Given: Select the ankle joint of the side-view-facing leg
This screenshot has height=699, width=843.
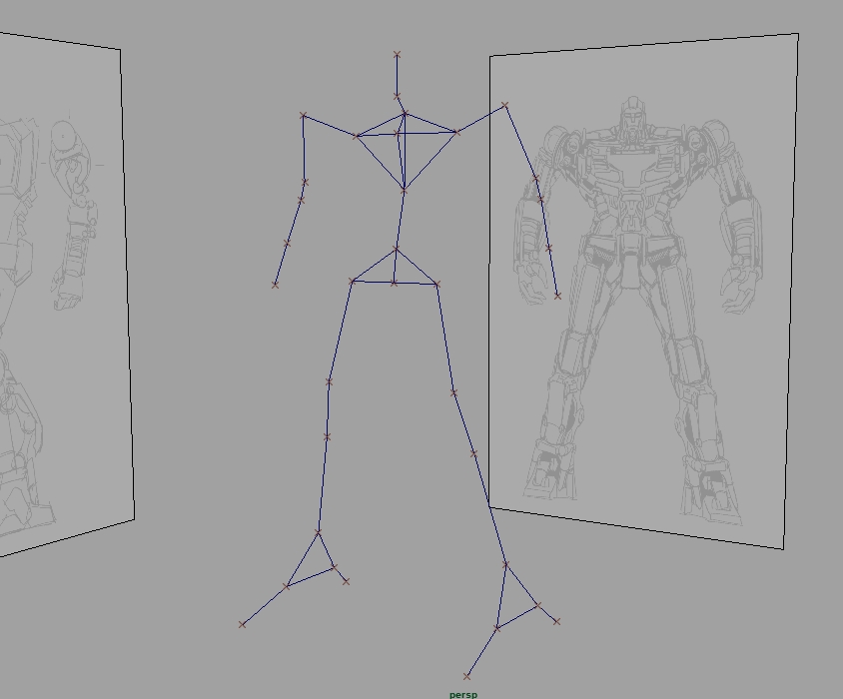Looking at the screenshot, I should coord(318,532).
